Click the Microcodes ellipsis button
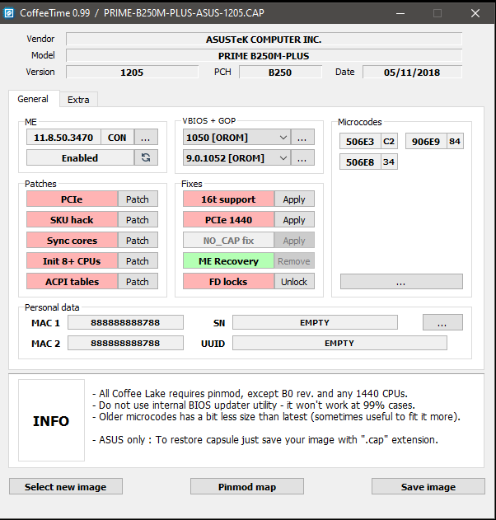This screenshot has width=496, height=520. (x=401, y=281)
